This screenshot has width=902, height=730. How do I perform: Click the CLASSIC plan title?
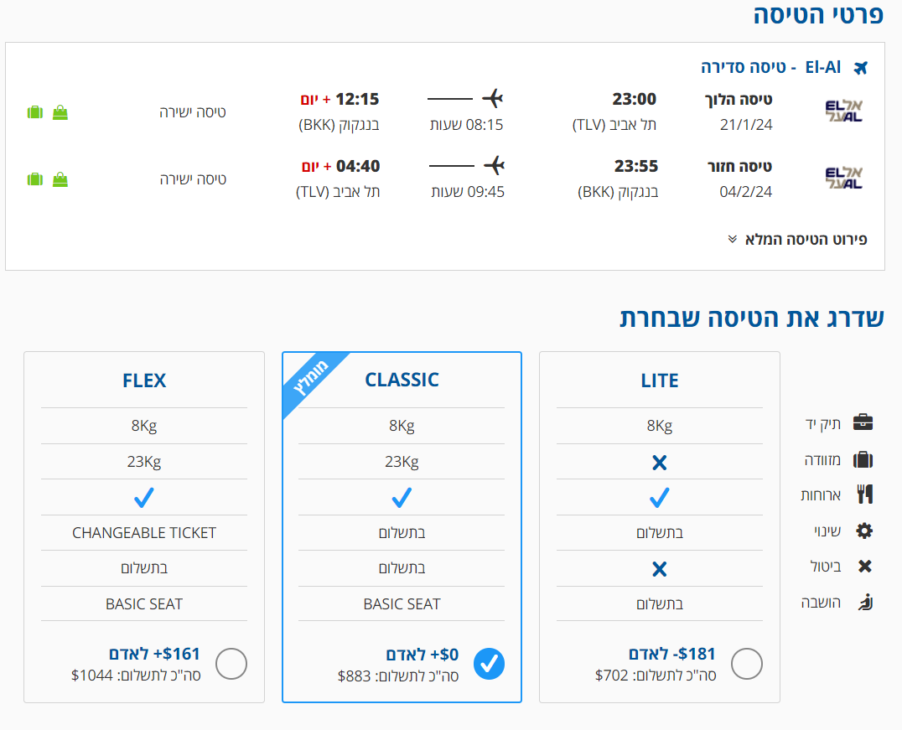pos(402,380)
